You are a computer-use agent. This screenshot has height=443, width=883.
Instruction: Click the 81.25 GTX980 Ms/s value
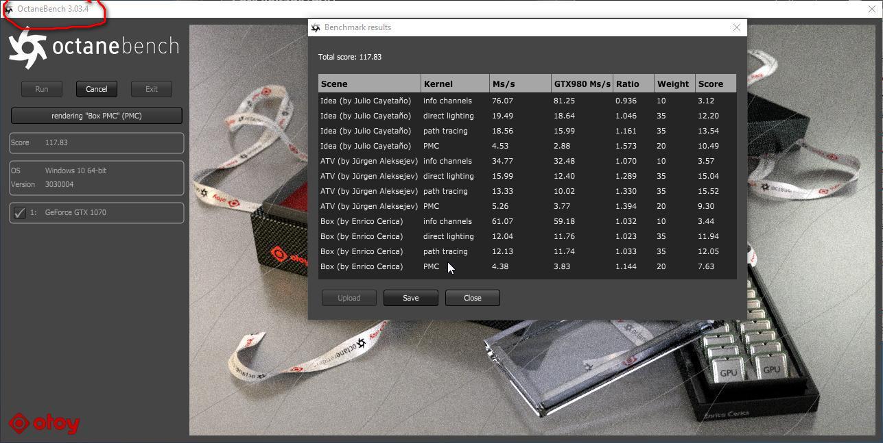pos(564,101)
